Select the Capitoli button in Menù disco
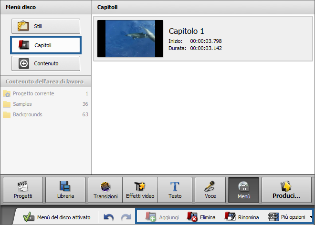Screen dimensions: 315x225 [46, 45]
